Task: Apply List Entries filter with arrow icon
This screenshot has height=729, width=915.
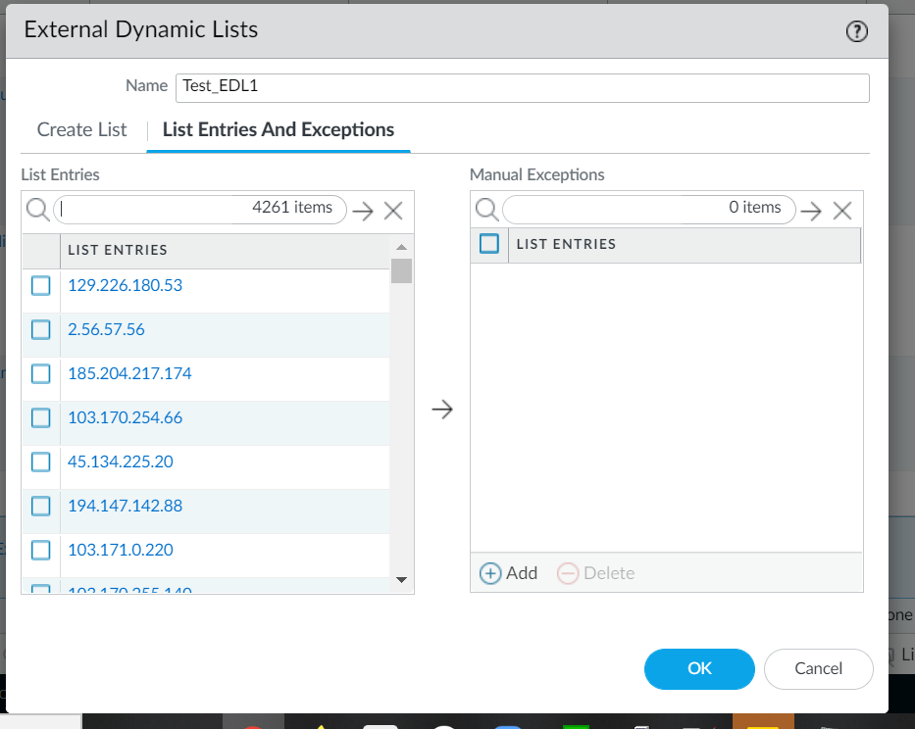Action: pyautogui.click(x=364, y=211)
